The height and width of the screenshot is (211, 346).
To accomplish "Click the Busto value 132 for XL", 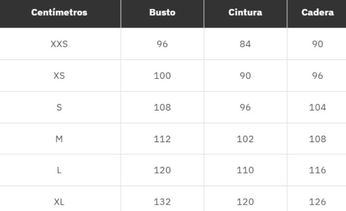I will tap(162, 202).
